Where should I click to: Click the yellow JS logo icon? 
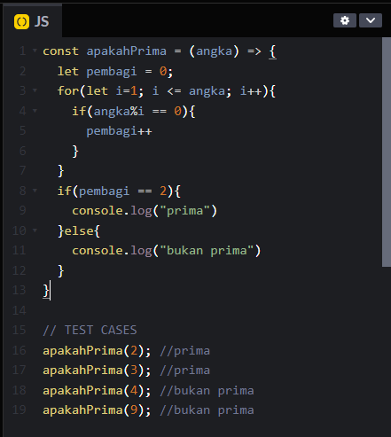pos(21,21)
